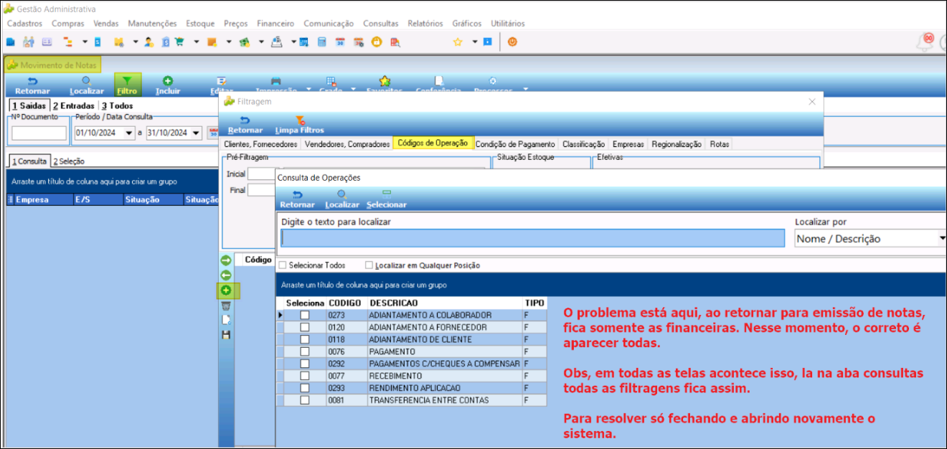Click the CODIGO column header
The height and width of the screenshot is (449, 947).
346,303
